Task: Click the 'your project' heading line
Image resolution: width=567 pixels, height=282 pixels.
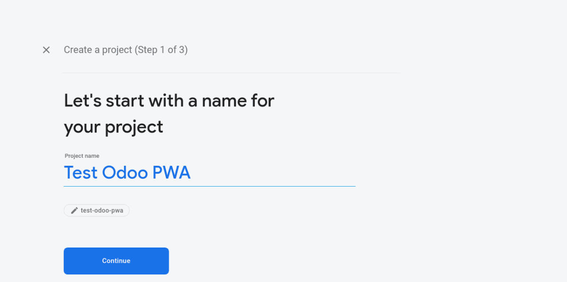Action: (113, 127)
